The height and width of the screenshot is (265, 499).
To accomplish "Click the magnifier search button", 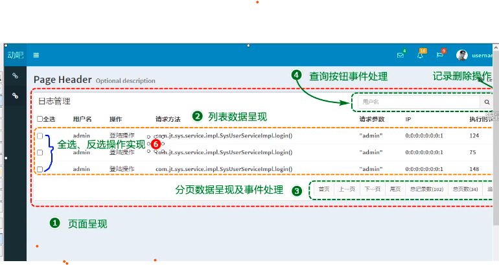I will point(487,102).
